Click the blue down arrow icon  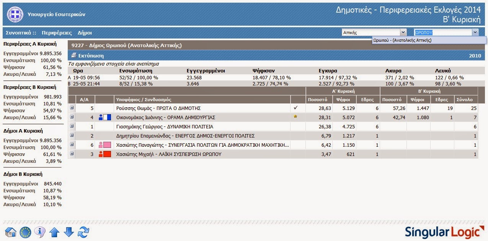tap(69, 232)
